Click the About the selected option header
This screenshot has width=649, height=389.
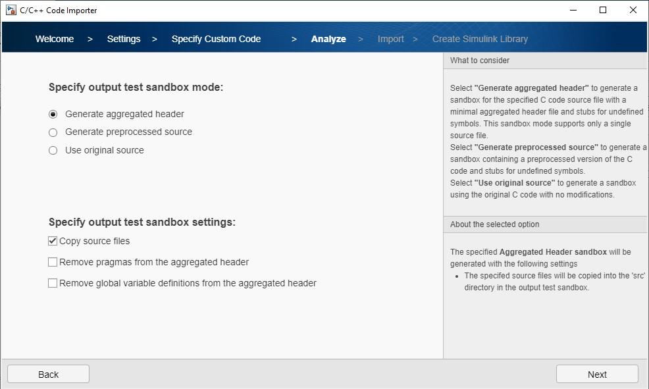(494, 224)
